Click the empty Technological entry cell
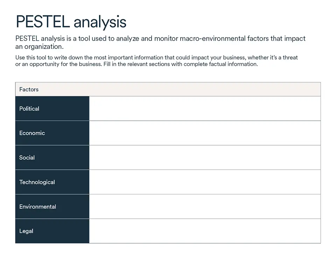This screenshot has width=336, height=259. (205, 182)
